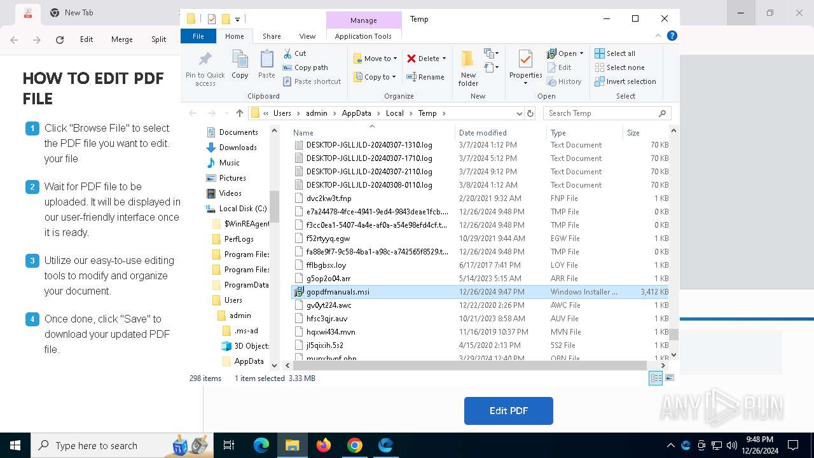Switch to the Home ribbon tab

pos(234,36)
